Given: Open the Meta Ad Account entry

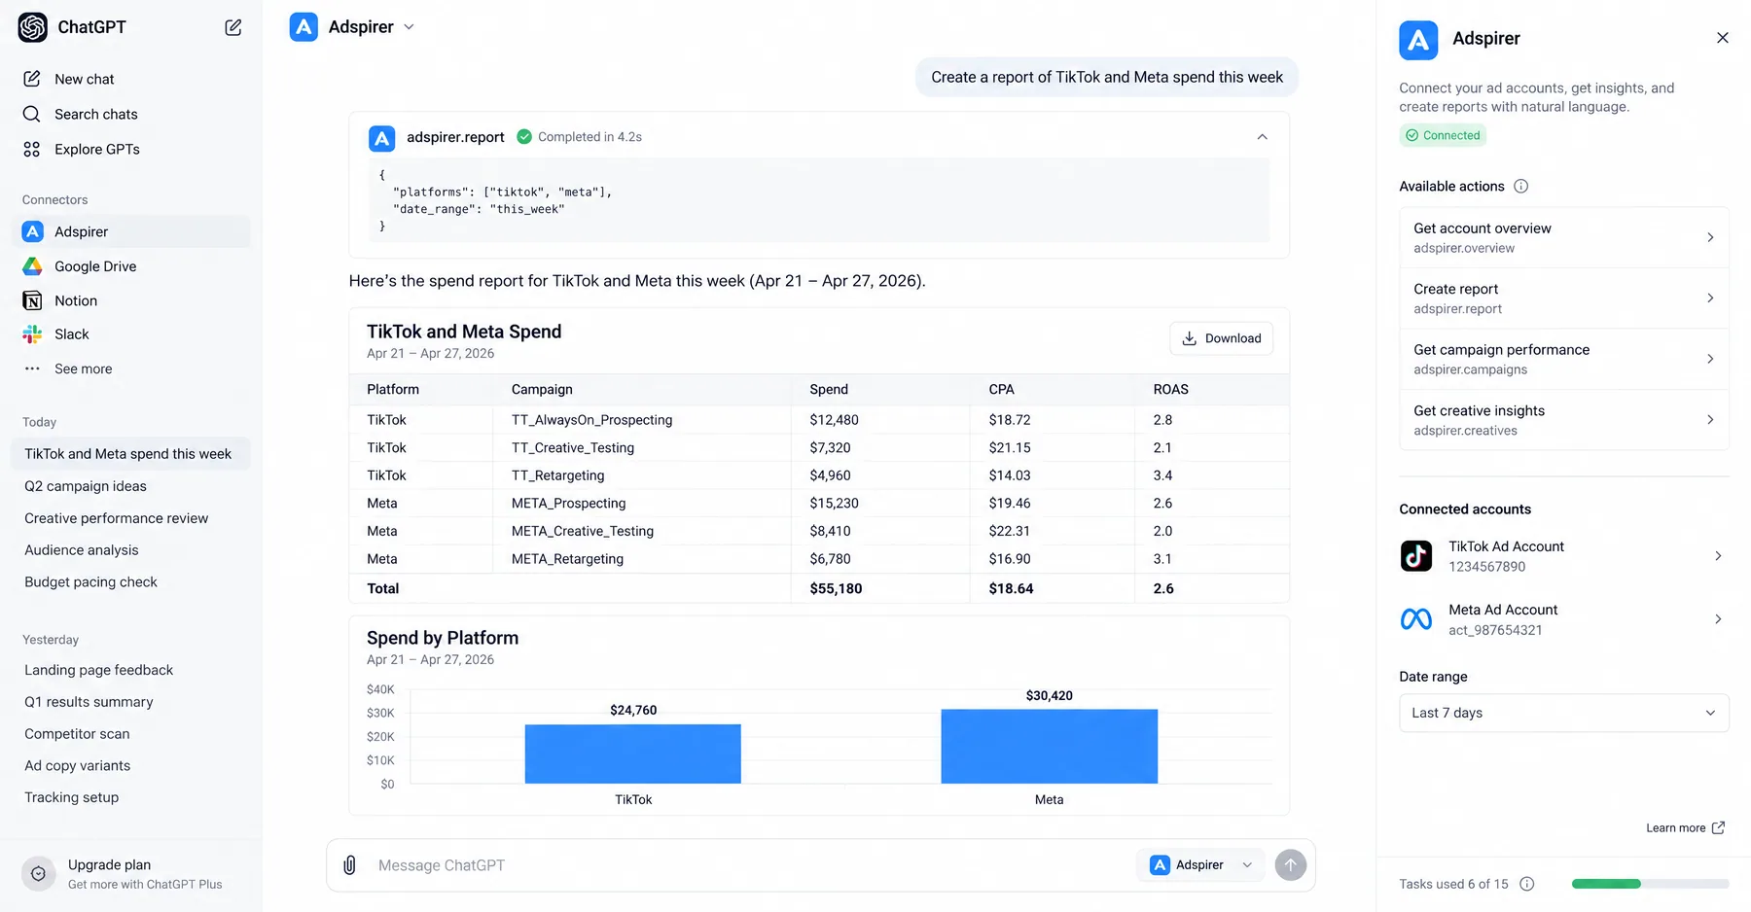Looking at the screenshot, I should tap(1563, 619).
